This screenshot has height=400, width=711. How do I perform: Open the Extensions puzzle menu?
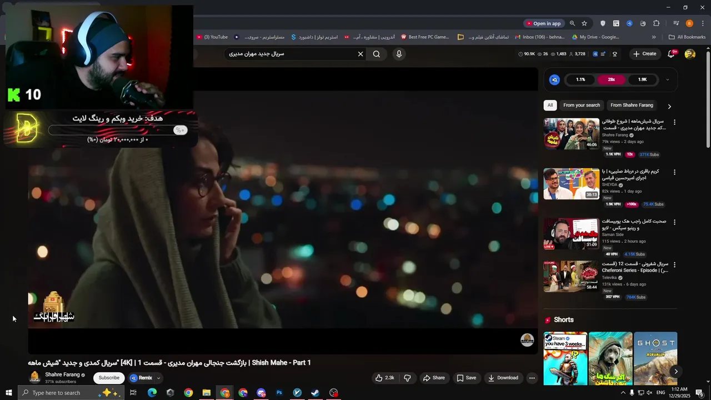click(x=656, y=23)
